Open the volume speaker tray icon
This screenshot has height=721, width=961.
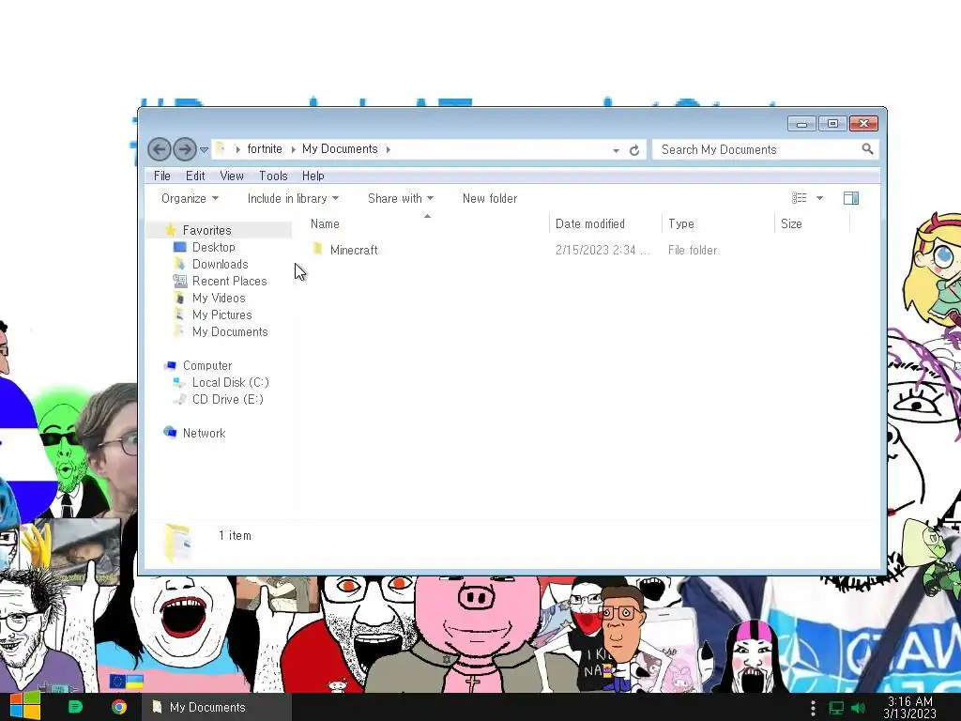click(x=858, y=708)
